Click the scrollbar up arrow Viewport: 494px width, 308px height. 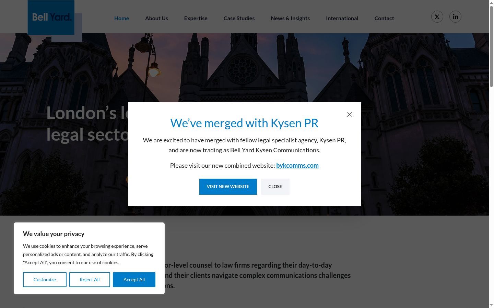click(491, 3)
